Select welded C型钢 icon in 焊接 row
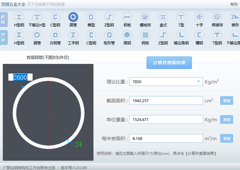This screenshot has width=240, height=170. tap(55, 17)
